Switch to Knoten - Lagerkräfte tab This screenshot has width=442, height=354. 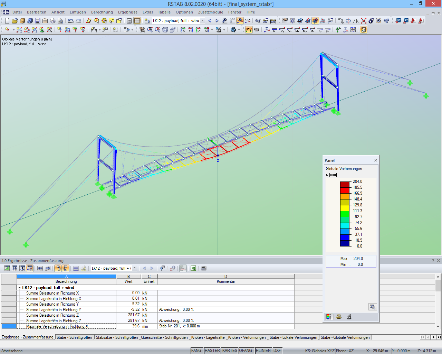(208, 337)
